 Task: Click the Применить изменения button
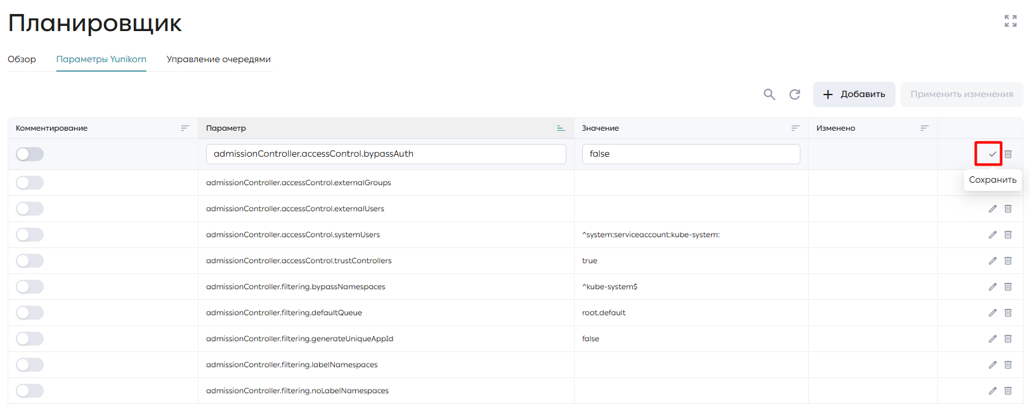(x=962, y=95)
